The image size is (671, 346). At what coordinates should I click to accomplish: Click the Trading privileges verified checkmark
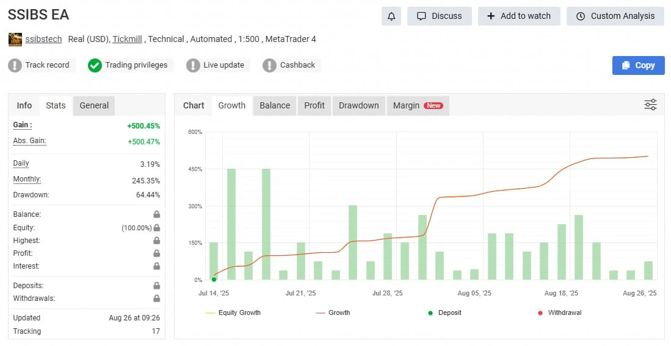coord(95,65)
